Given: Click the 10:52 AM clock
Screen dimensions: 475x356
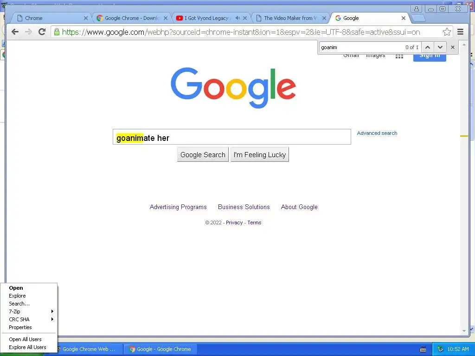Looking at the screenshot, I should [x=458, y=349].
